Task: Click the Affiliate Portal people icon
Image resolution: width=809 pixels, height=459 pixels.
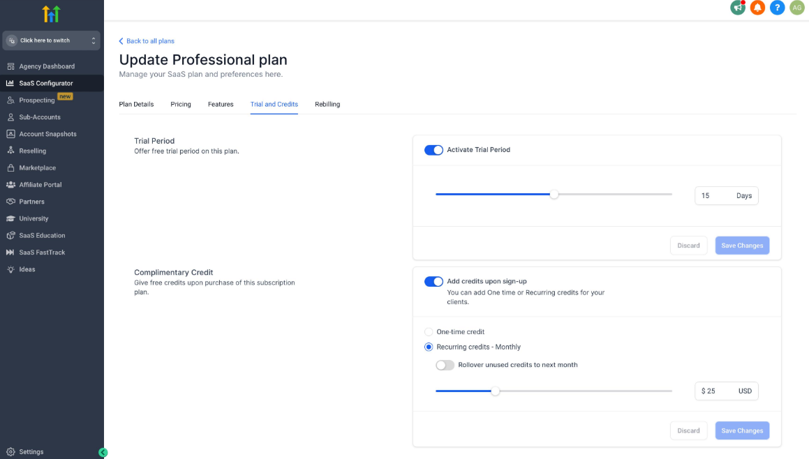Action: click(10, 185)
